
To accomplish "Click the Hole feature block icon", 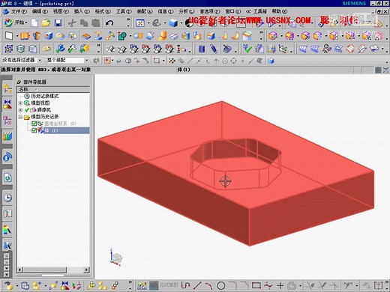I will click(x=48, y=36).
